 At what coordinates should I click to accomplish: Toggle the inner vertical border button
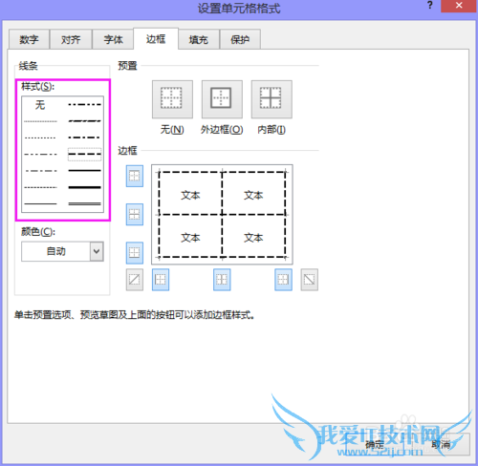(x=222, y=280)
